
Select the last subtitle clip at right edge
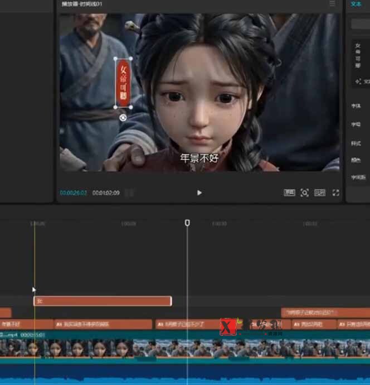click(x=354, y=324)
